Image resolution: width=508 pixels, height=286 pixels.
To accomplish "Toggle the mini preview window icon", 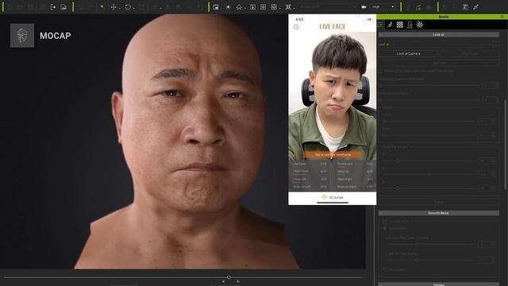I will (216, 7).
